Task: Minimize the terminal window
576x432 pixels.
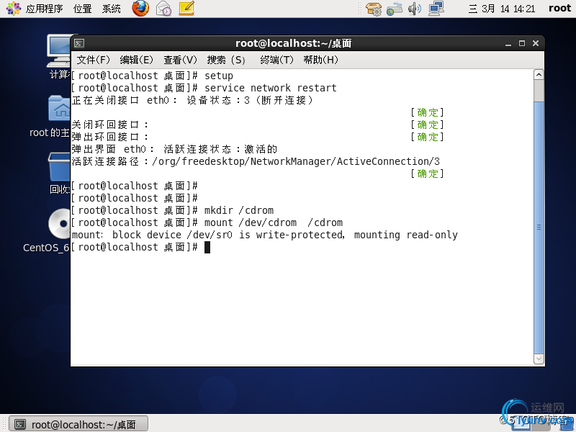Action: [x=508, y=44]
